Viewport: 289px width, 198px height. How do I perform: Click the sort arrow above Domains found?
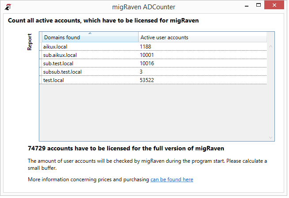pyautogui.click(x=90, y=33)
